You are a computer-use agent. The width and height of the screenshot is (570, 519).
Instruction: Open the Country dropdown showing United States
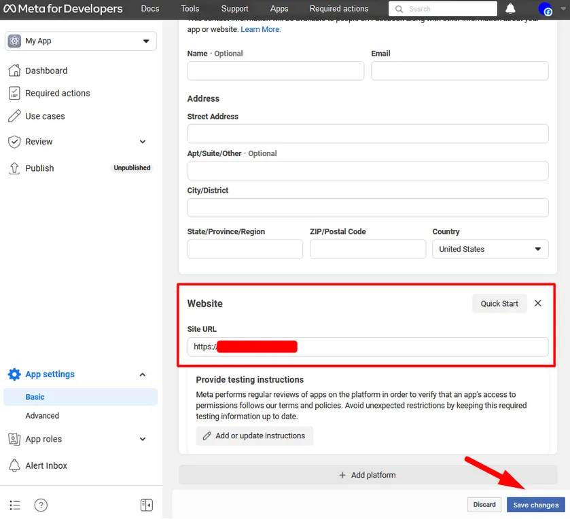(x=490, y=249)
